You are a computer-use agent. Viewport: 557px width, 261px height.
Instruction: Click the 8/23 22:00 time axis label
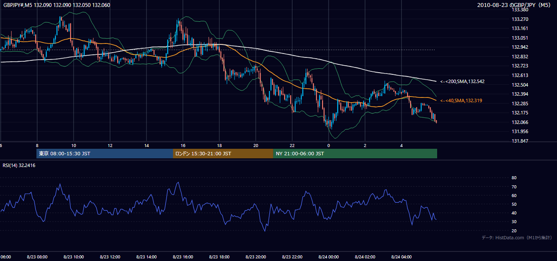(292, 257)
